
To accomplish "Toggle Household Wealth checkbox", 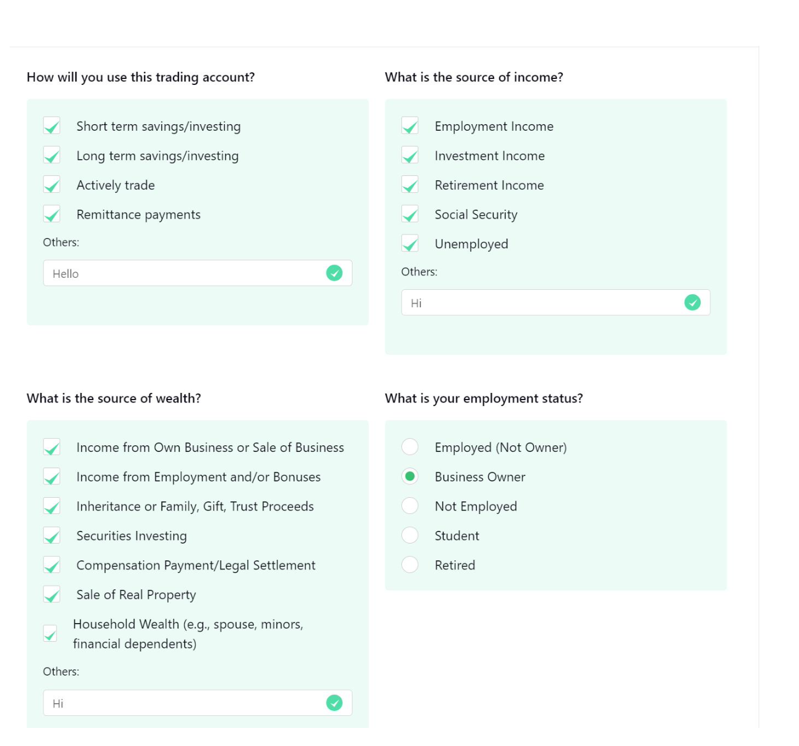I will coord(50,633).
